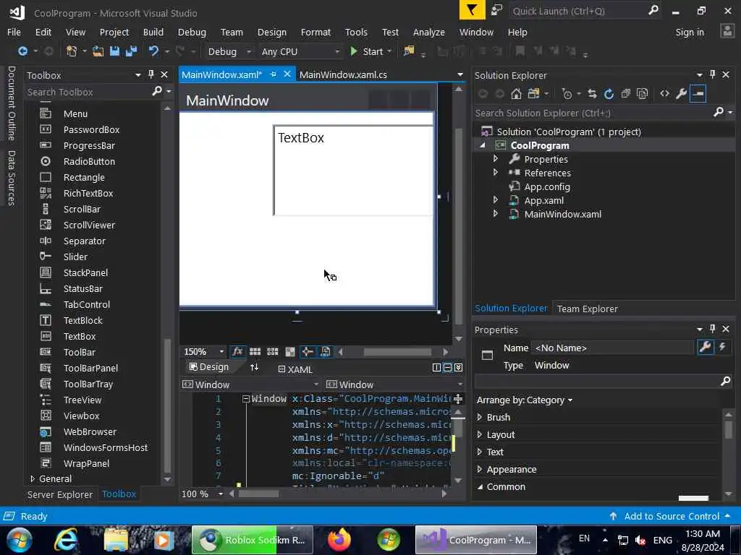Click Events lightning icon in Properties

tap(722, 348)
